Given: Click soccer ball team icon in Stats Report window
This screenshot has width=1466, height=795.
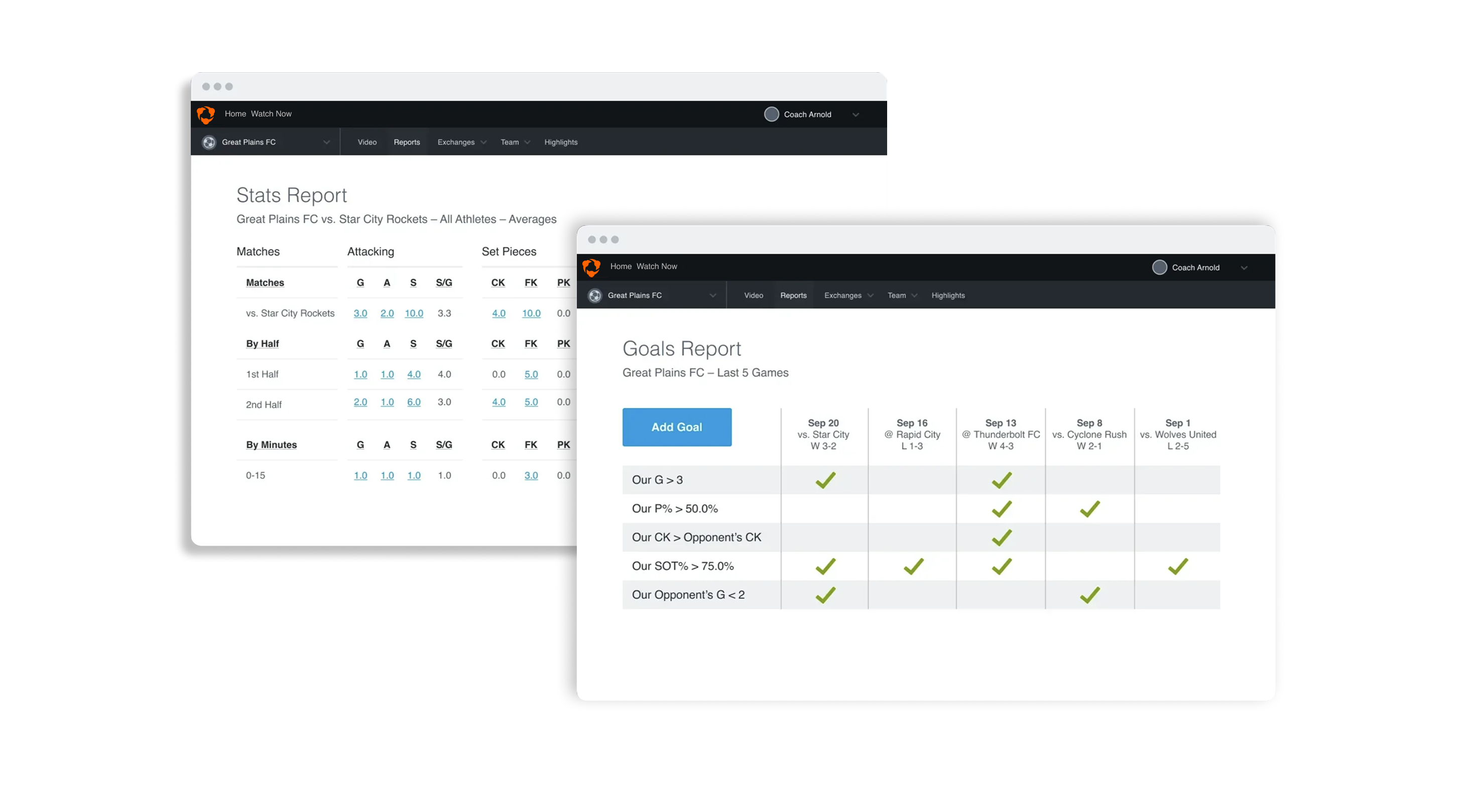Looking at the screenshot, I should point(209,142).
